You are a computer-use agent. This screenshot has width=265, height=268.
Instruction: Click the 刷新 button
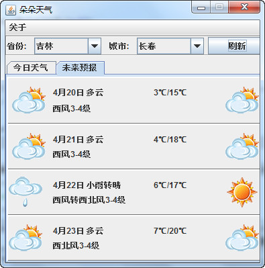click(x=234, y=46)
